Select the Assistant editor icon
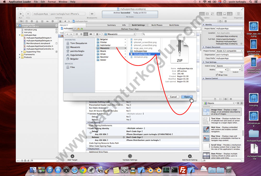Viewport: 261px width, 176px height. [207, 14]
